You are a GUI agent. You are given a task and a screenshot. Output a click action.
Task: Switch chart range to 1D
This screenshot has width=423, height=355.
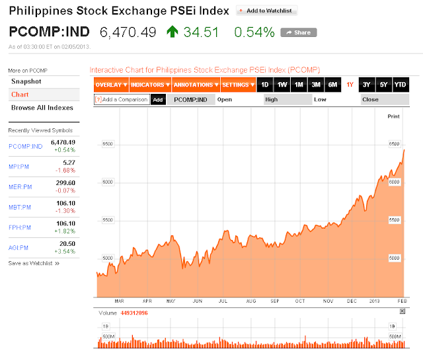265,85
